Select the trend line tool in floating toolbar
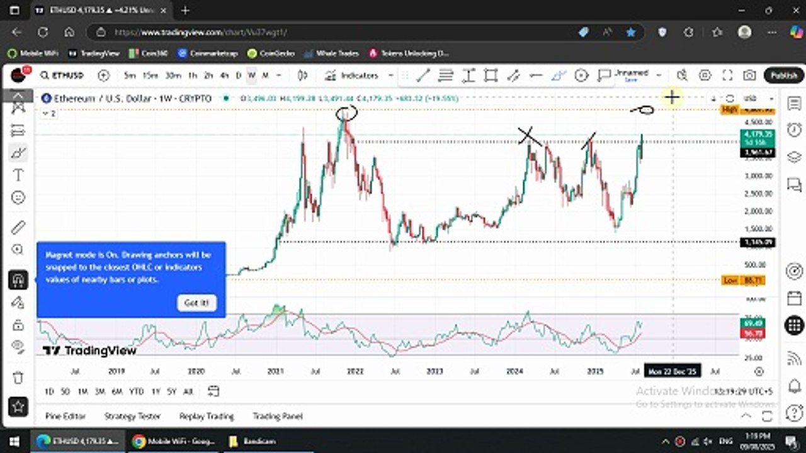Screen dimensions: 806x453 423,75
